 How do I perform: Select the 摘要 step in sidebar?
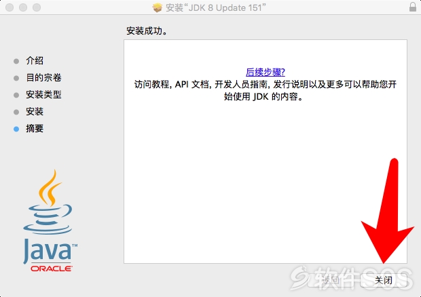35,129
